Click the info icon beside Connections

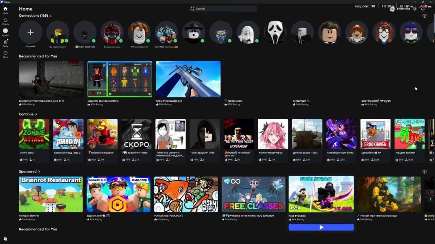click(x=424, y=16)
